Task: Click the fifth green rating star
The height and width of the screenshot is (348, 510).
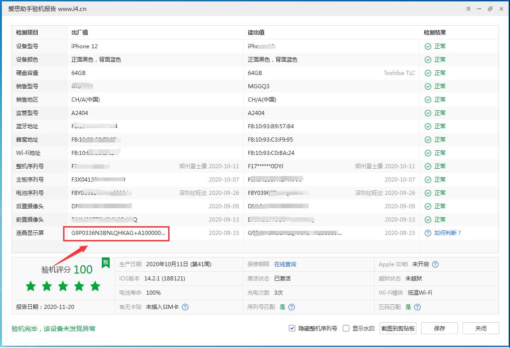Action: coord(95,286)
